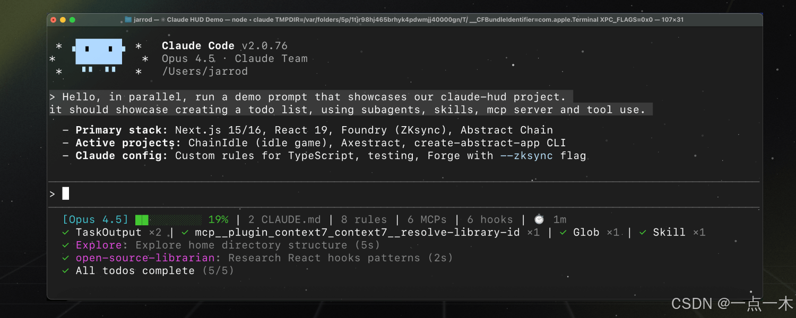Click the "open-source-librarian" agent name
This screenshot has height=318, width=796.
click(x=145, y=258)
